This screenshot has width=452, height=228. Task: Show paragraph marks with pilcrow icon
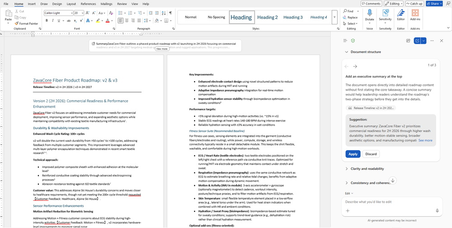[171, 13]
